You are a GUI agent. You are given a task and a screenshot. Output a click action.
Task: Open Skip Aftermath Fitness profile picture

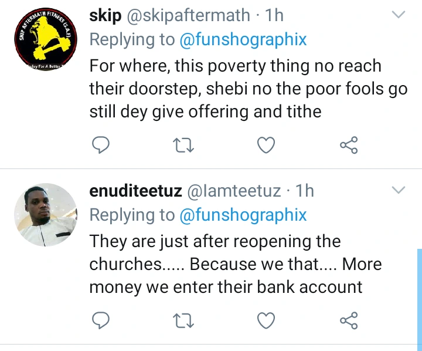point(46,39)
